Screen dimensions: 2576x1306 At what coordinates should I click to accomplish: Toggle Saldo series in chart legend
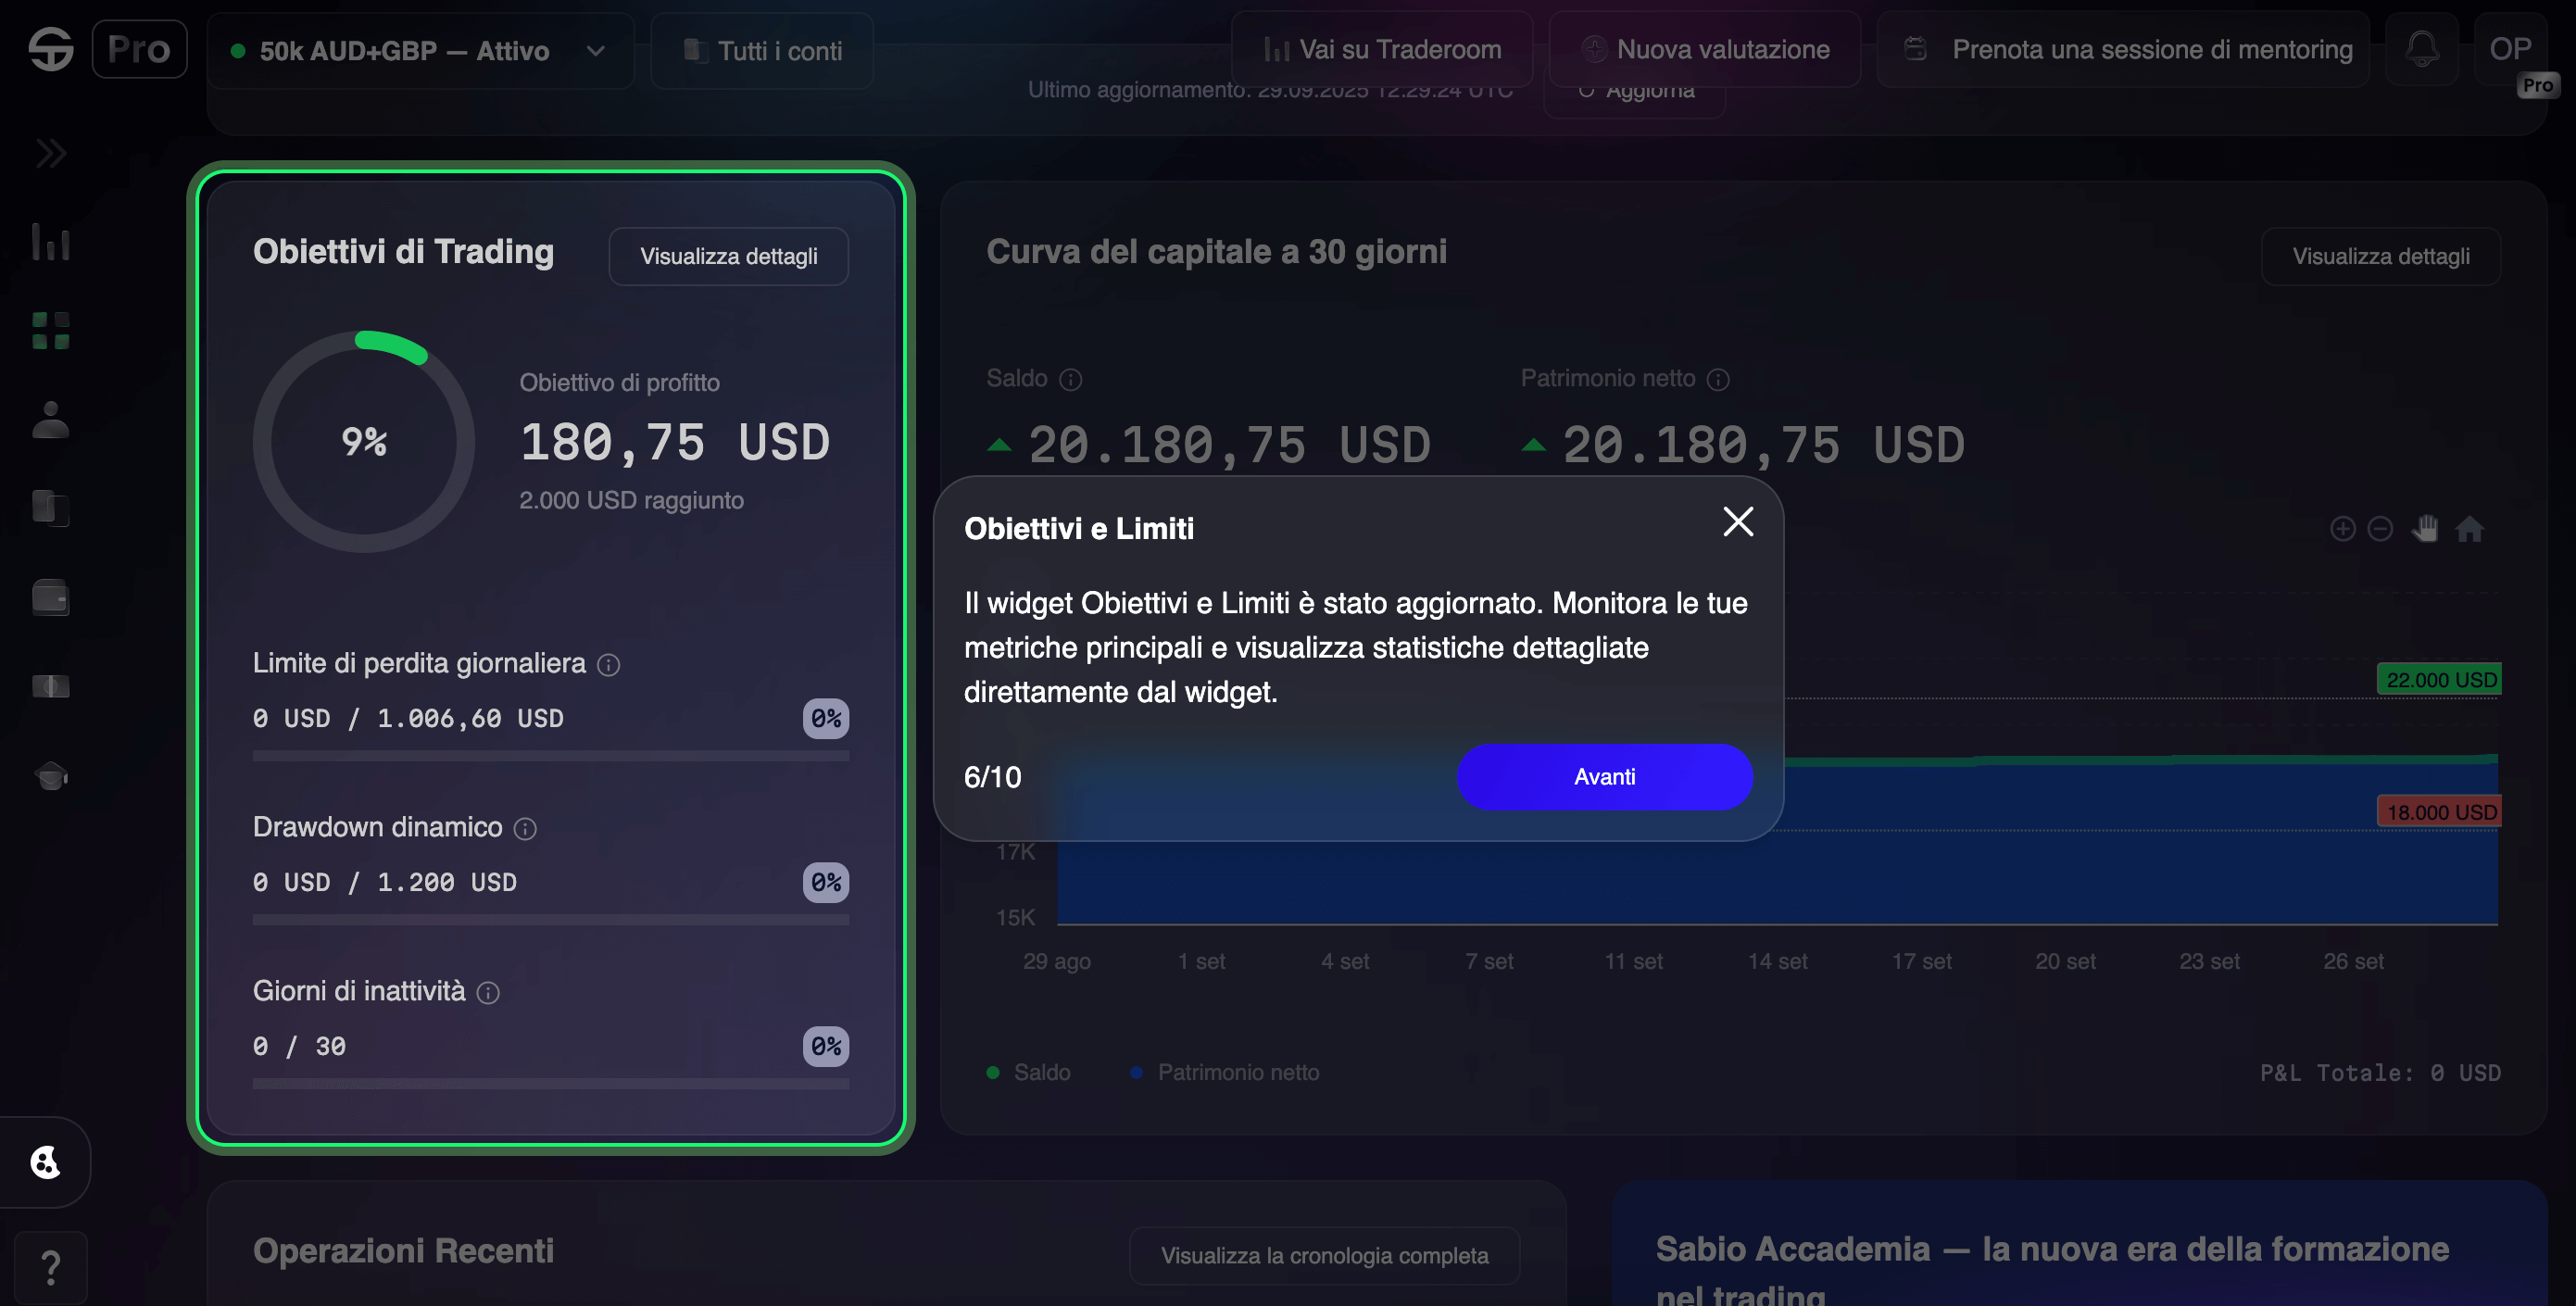pos(1028,1072)
